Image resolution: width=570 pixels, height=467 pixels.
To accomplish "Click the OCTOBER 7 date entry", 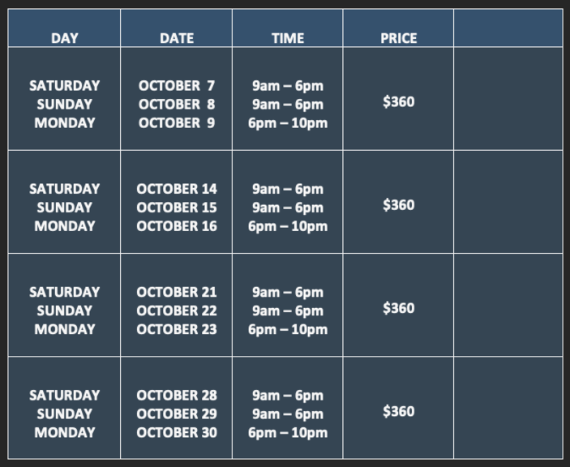I will click(177, 86).
